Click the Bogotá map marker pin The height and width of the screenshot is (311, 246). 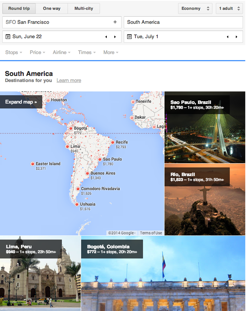pyautogui.click(x=71, y=128)
